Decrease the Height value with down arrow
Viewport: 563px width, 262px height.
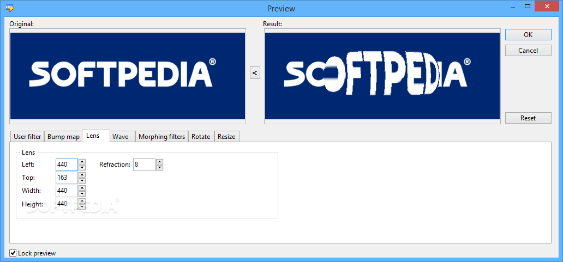(x=82, y=206)
